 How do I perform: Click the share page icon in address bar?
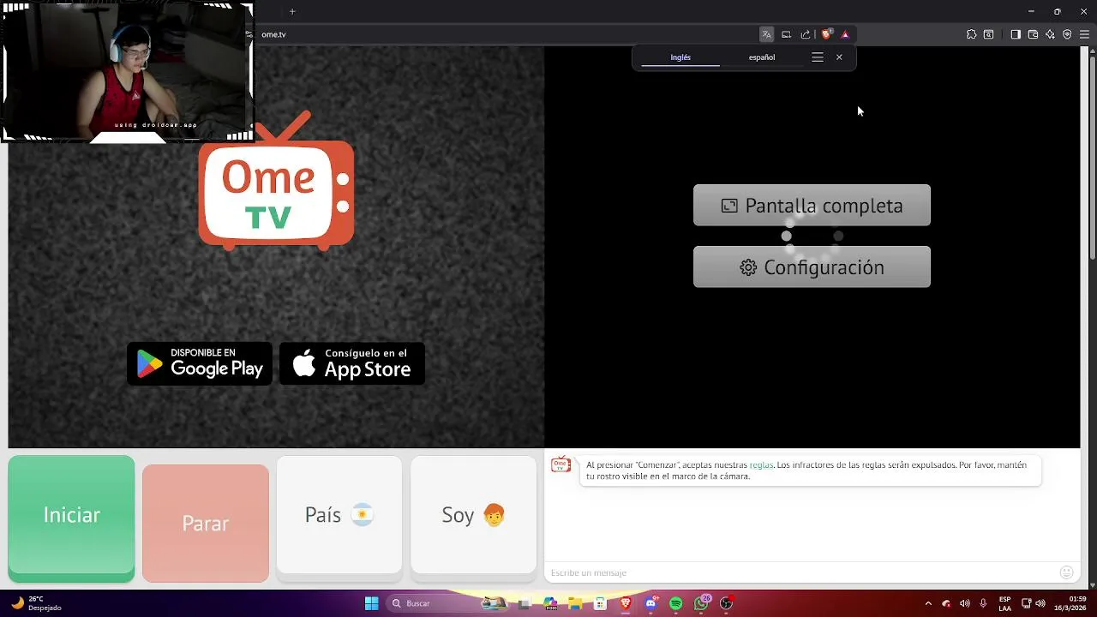[x=806, y=34]
